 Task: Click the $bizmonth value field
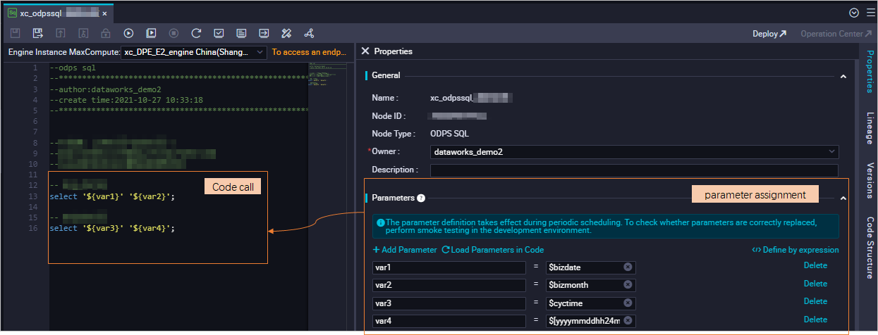pyautogui.click(x=591, y=285)
